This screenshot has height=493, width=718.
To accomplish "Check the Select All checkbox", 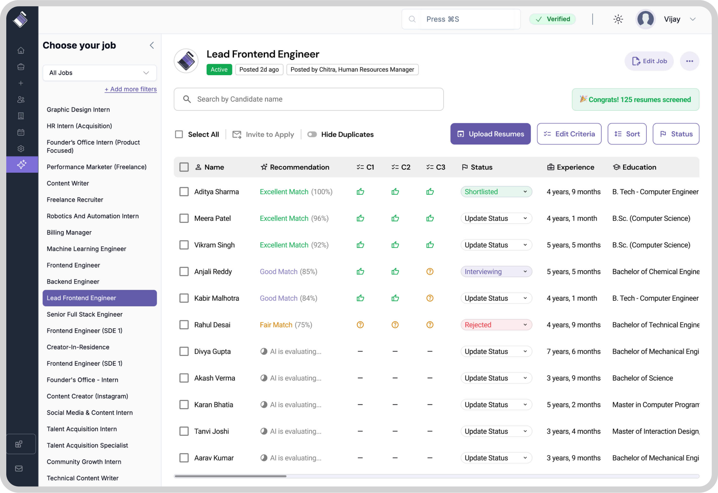I will click(179, 134).
